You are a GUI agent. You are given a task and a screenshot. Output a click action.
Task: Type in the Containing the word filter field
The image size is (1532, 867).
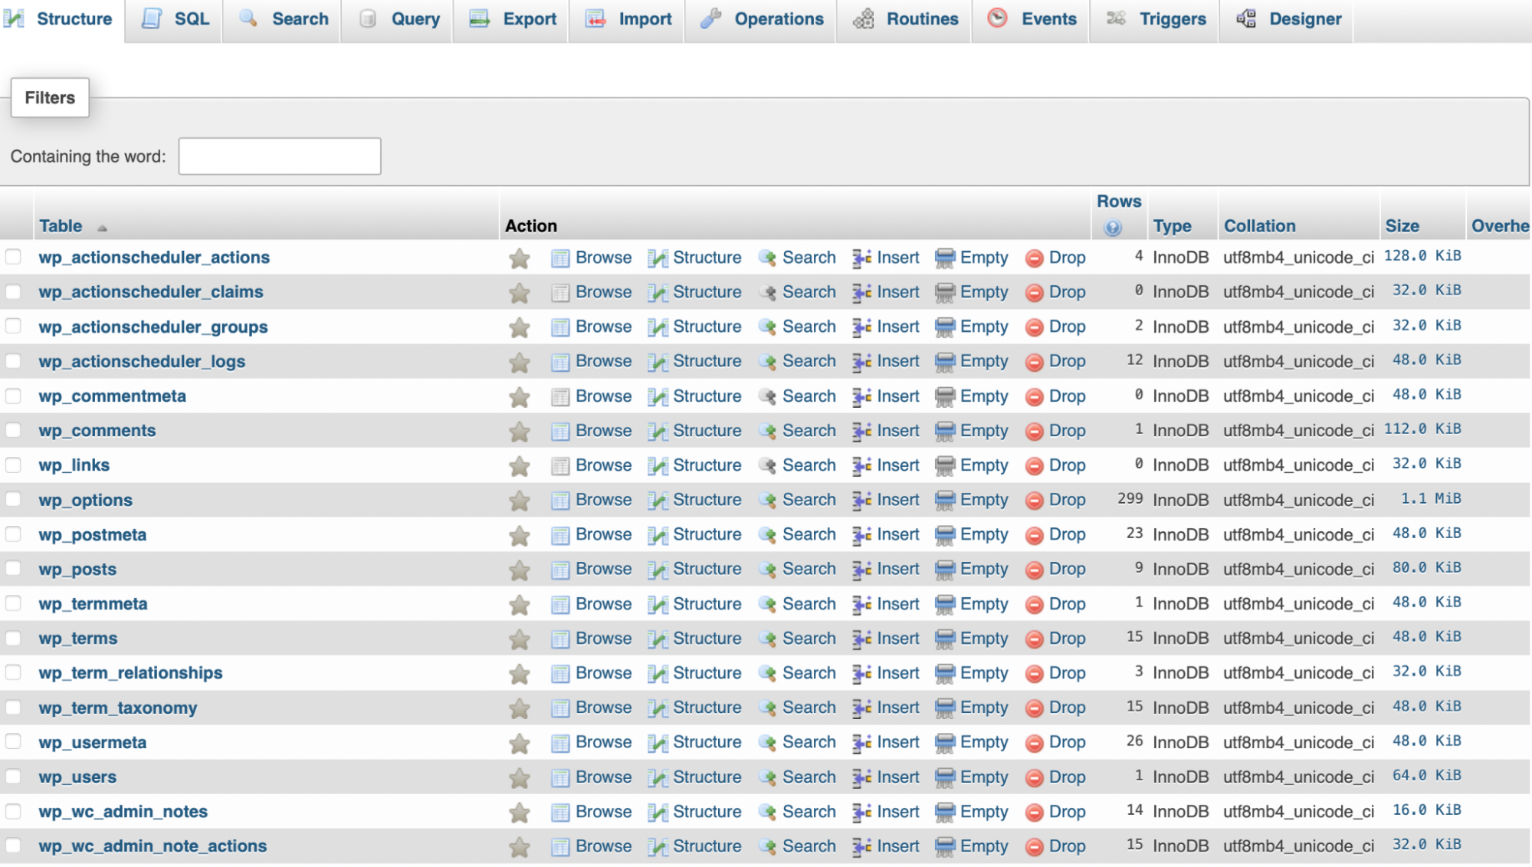[x=280, y=155]
